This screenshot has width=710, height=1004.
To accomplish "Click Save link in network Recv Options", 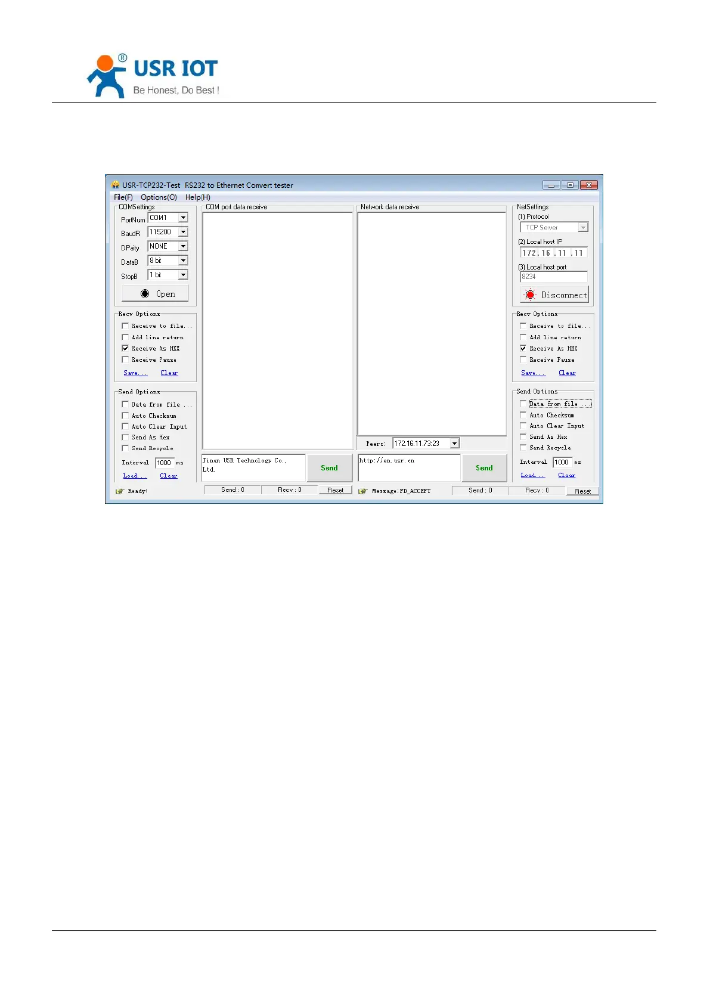I will (533, 373).
